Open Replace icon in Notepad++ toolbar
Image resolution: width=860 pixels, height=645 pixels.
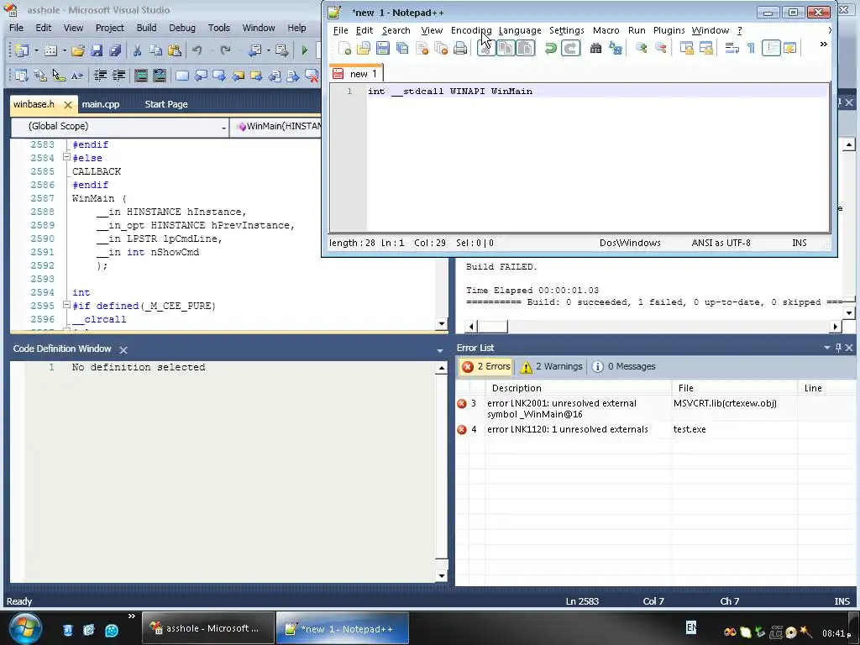616,49
